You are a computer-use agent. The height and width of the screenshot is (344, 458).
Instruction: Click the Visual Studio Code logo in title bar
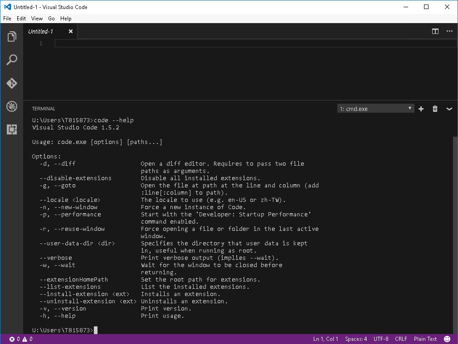(x=7, y=7)
